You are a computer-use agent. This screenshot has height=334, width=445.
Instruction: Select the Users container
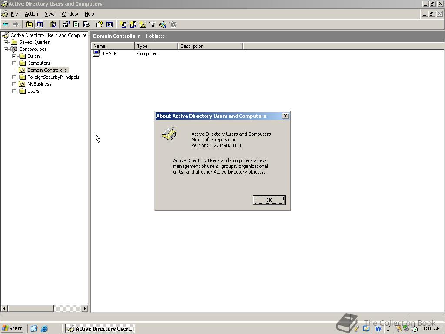33,91
